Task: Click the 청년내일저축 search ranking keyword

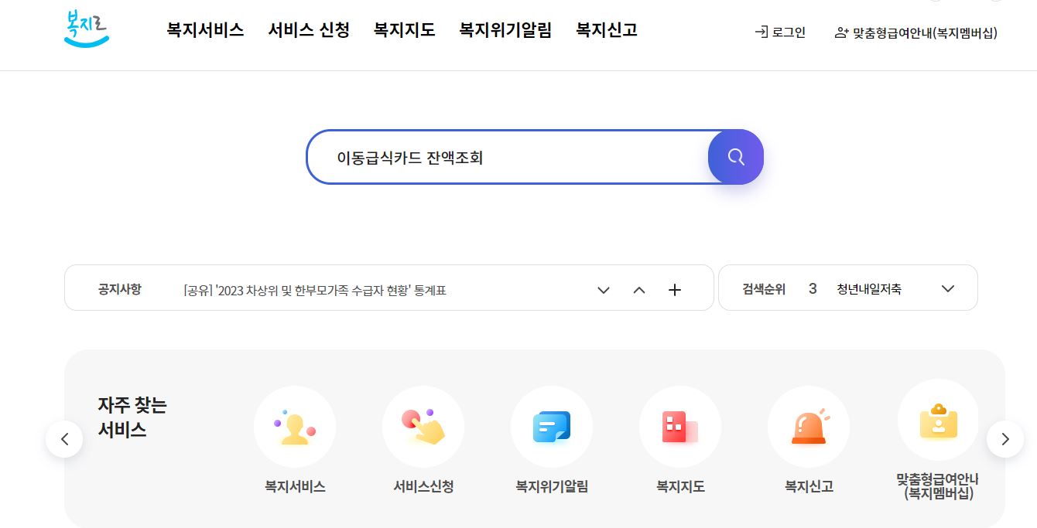Action: click(869, 289)
